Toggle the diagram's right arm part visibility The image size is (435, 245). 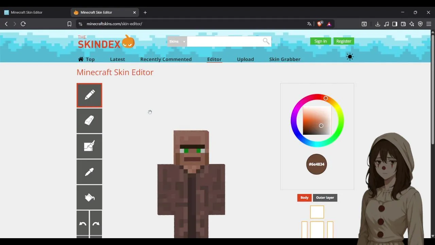330,230
